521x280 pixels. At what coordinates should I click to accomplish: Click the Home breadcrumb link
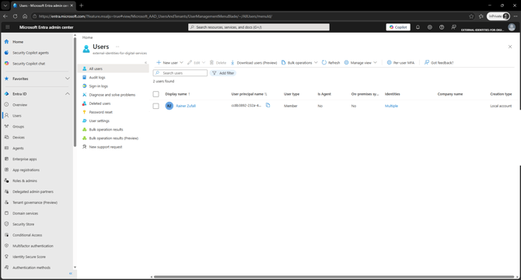[x=87, y=37]
